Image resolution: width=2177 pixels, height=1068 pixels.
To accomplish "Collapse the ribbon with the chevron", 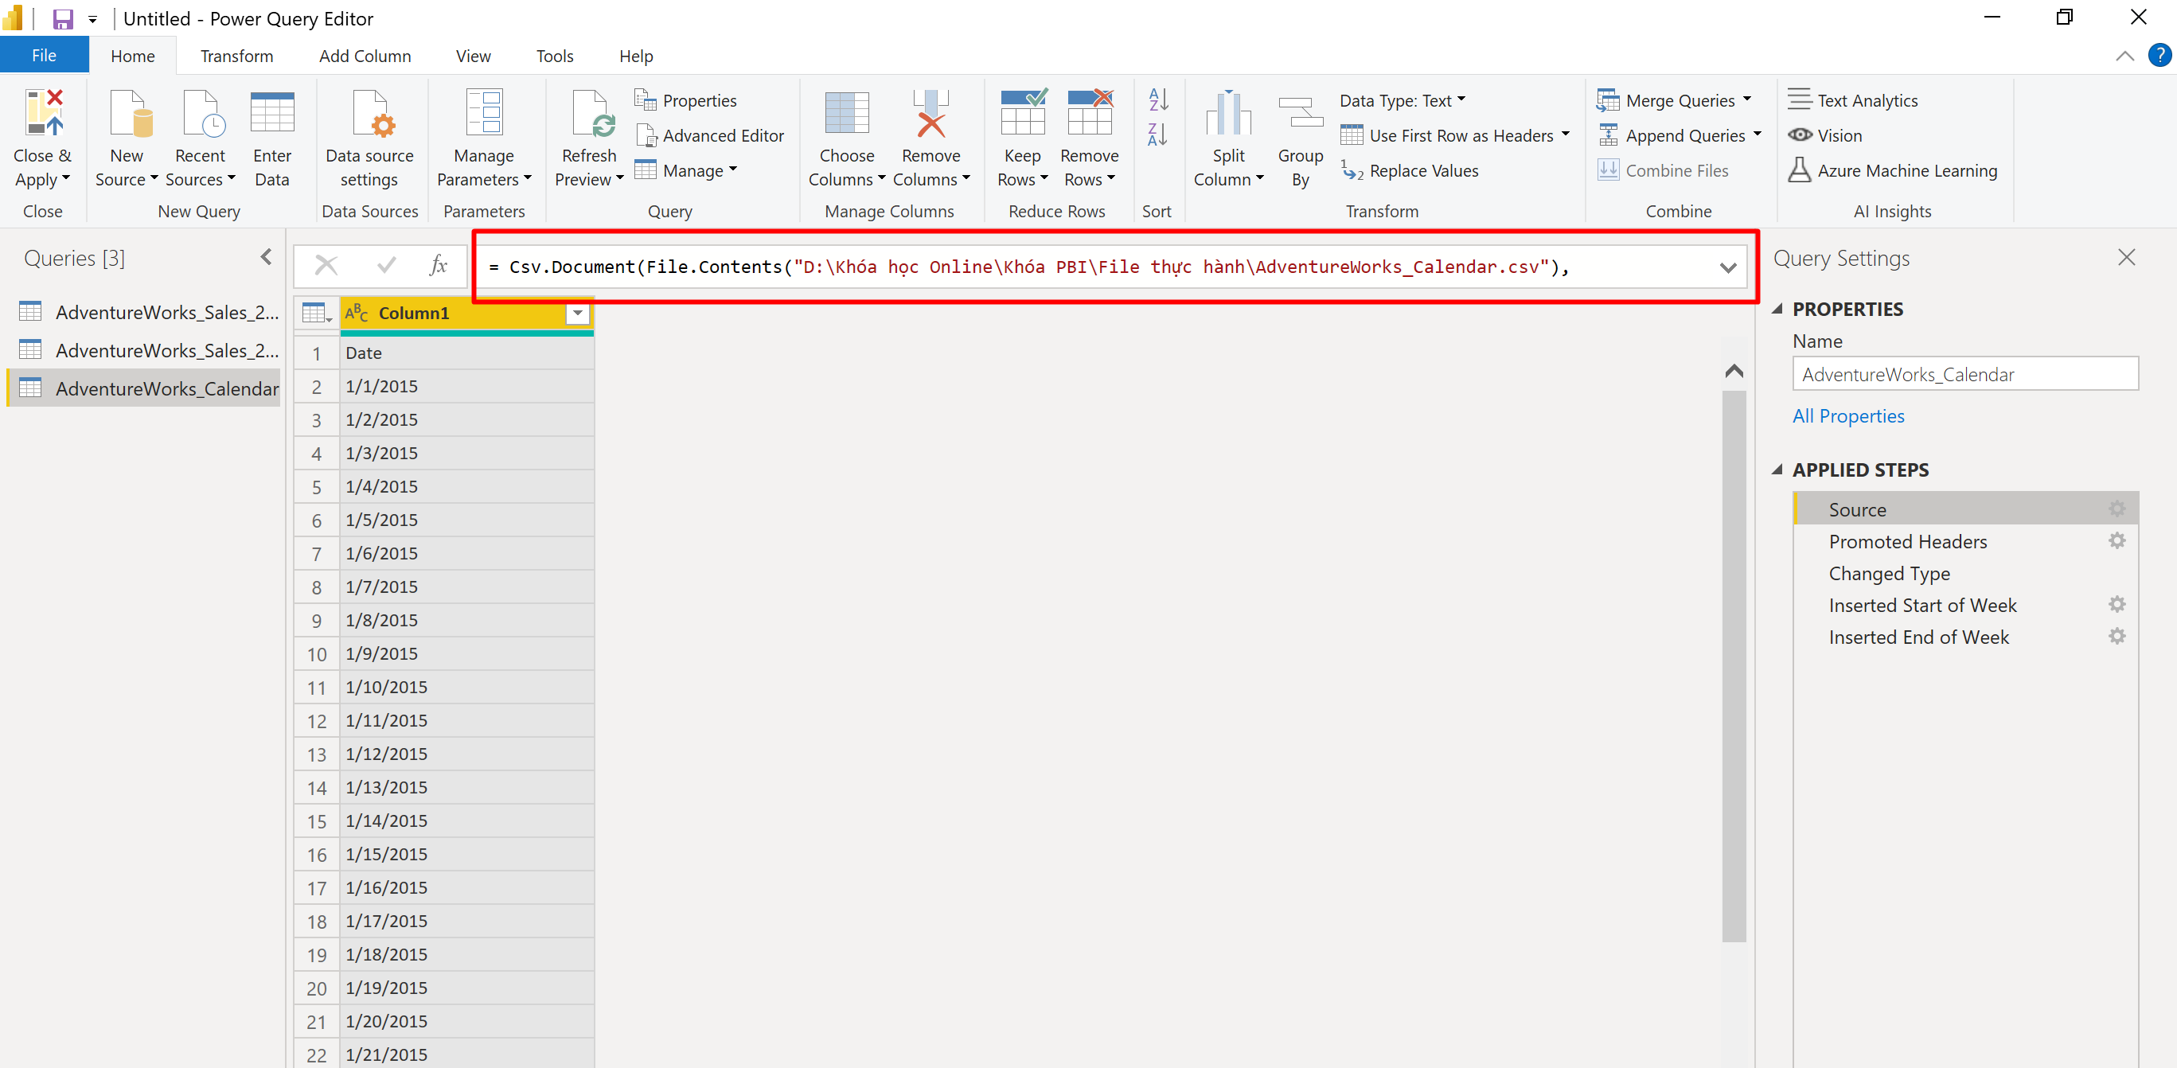I will pyautogui.click(x=2124, y=56).
